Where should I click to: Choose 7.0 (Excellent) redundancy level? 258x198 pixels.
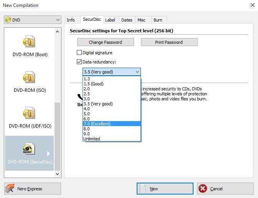112,124
